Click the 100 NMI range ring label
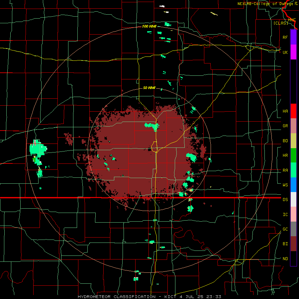Screen dimensions: 299x299 pyautogui.click(x=149, y=26)
